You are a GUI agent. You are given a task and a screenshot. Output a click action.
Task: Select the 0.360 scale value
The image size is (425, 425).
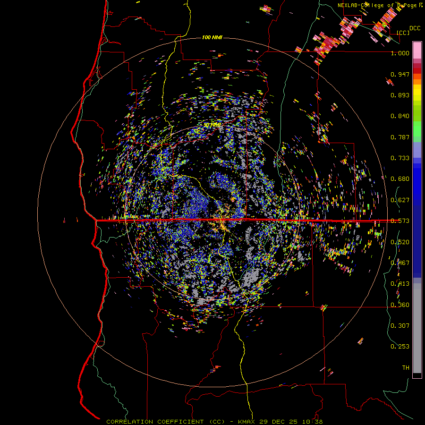coord(400,305)
